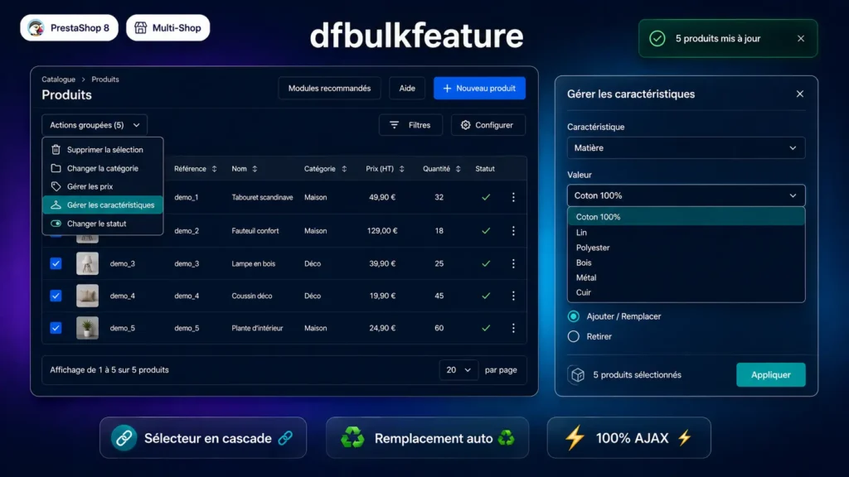This screenshot has height=477, width=849.
Task: Click the Sélecteur en cascade badge
Action: tap(203, 438)
